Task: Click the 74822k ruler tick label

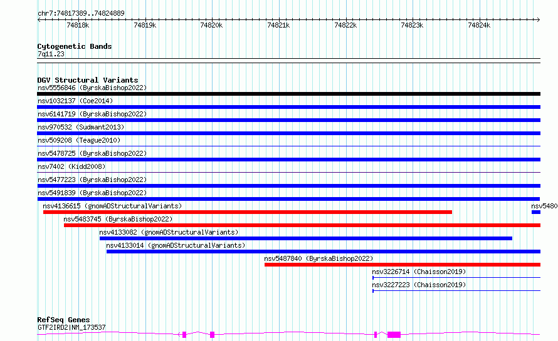Action: 345,25
